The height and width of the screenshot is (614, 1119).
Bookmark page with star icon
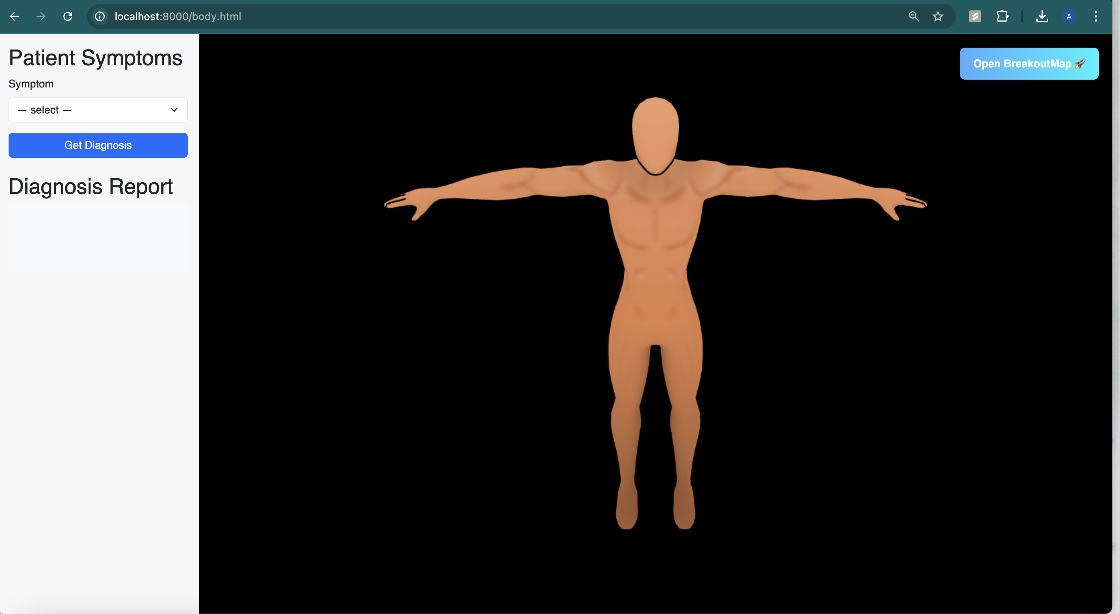click(x=938, y=16)
